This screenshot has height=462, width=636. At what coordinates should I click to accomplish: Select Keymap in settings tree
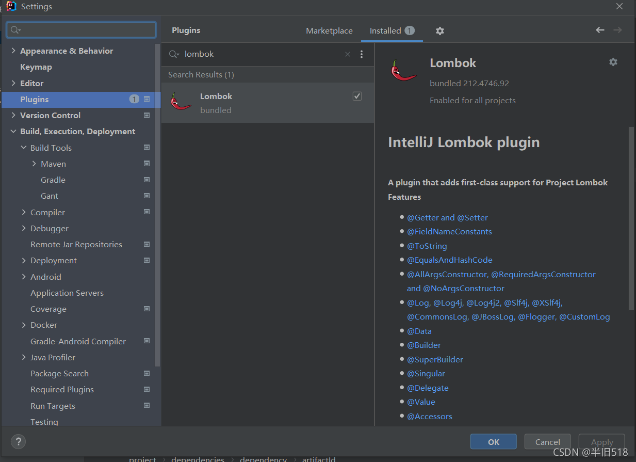tap(36, 67)
